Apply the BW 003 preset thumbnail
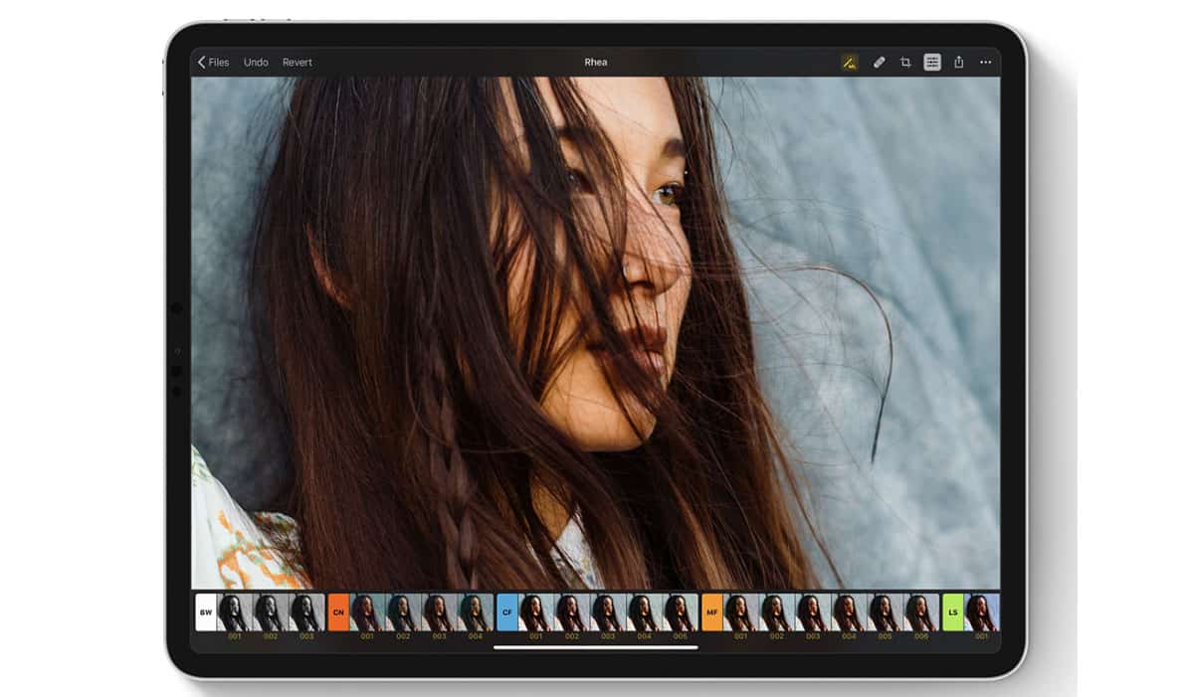Screen dimensions: 1194x697 coord(306,612)
